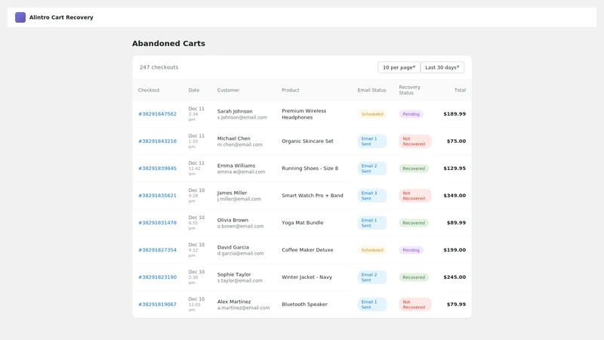Click product Bluetooth Speaker

304,304
